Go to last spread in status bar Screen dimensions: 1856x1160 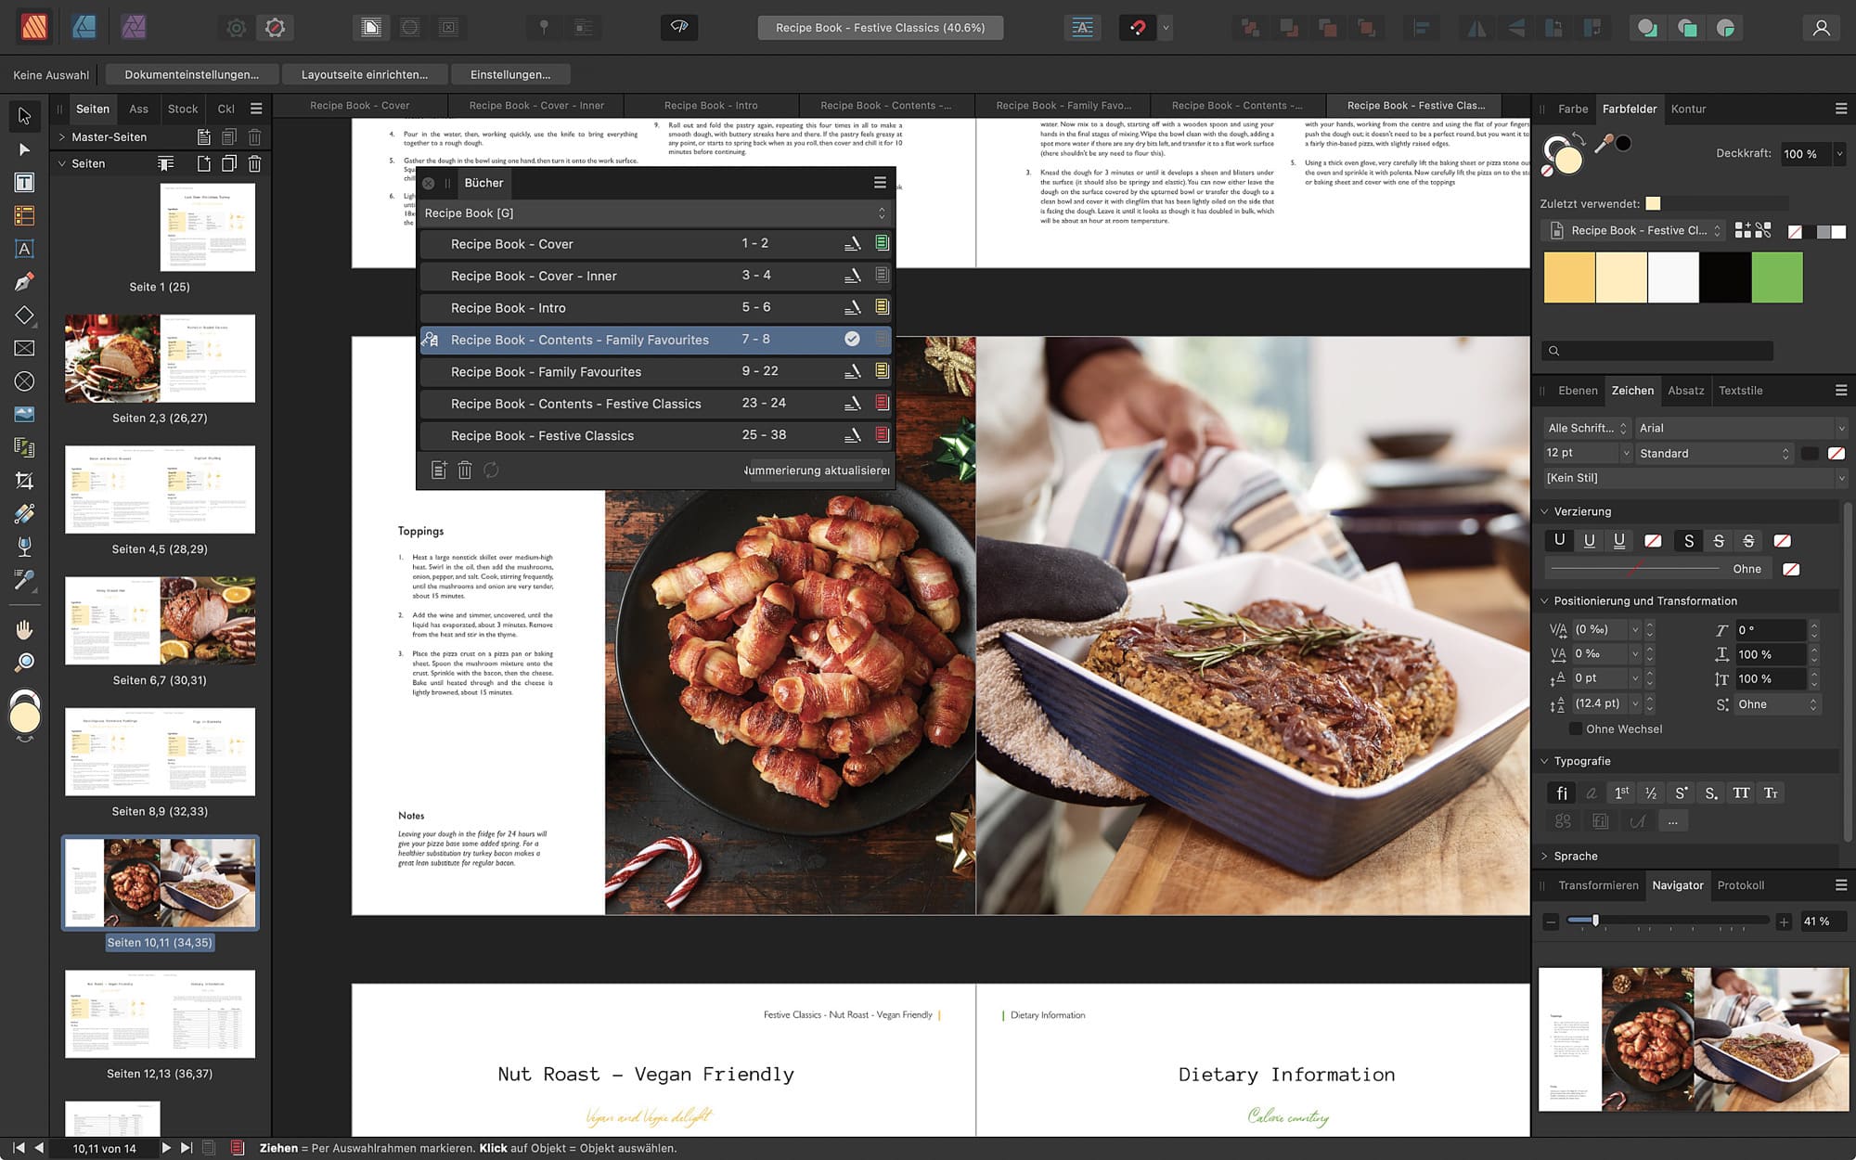point(187,1148)
